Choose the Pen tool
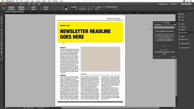Image resolution: width=194 pixels, height=109 pixels. 2,30
